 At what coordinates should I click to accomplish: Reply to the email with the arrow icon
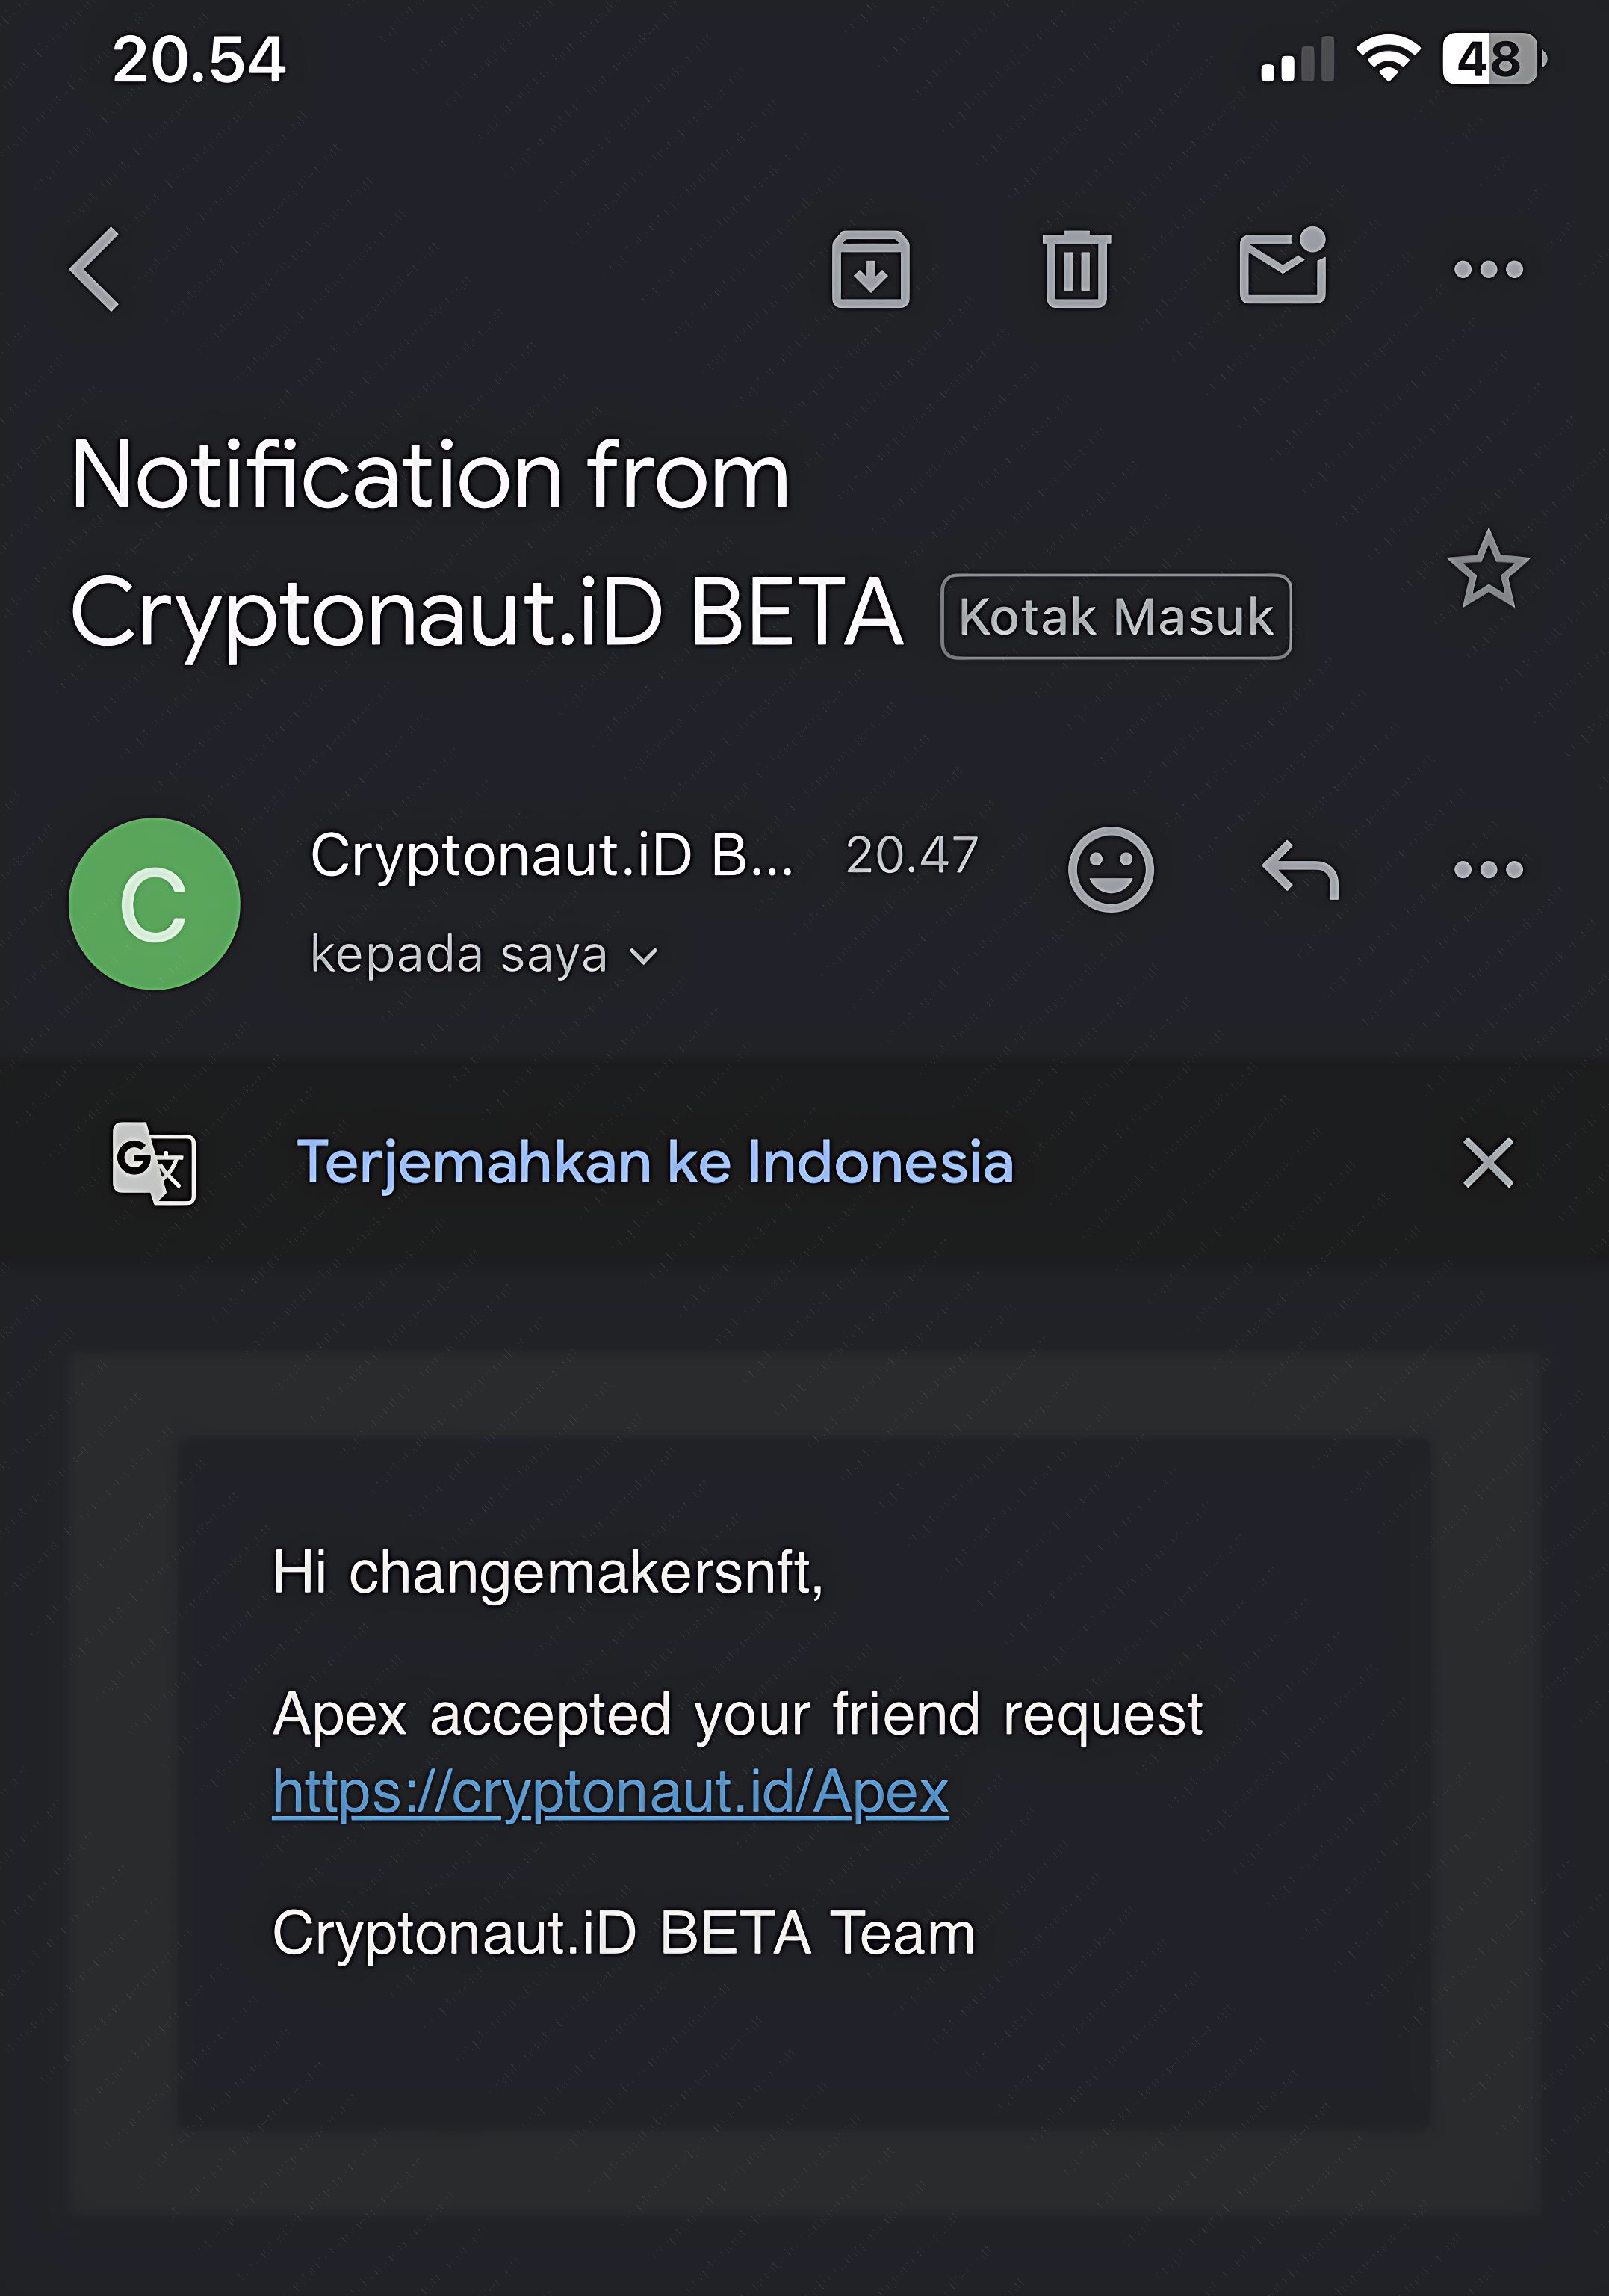point(1300,869)
